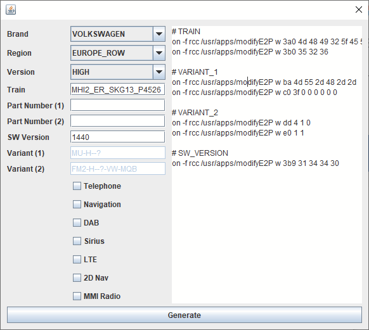Screen dimensions: 369x330
Task: Click the output line writing to 3b9
Action: coord(256,163)
